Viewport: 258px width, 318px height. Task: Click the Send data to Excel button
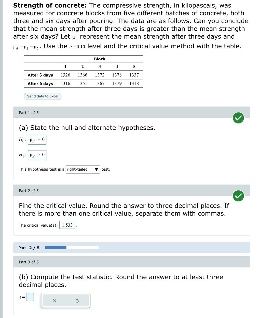pos(42,96)
